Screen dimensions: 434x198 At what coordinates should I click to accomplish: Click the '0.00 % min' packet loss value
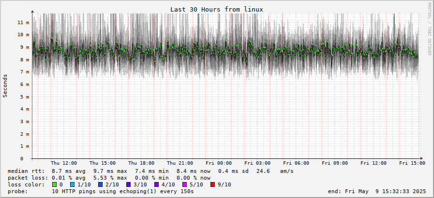coord(151,178)
